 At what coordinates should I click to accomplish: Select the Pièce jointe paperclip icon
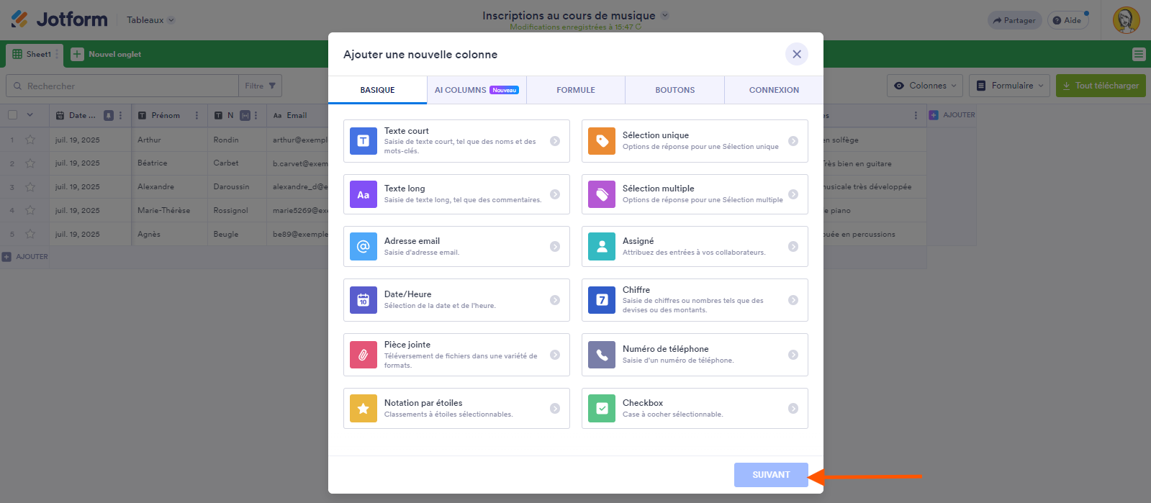coord(364,355)
